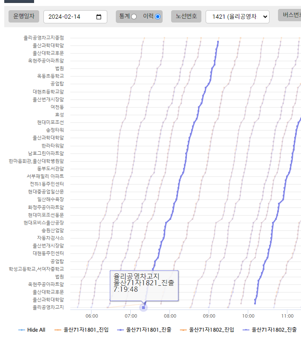Screen dimensions: 301x338
Task: Expand the 1421 route number dropdown
Action: [x=237, y=17]
